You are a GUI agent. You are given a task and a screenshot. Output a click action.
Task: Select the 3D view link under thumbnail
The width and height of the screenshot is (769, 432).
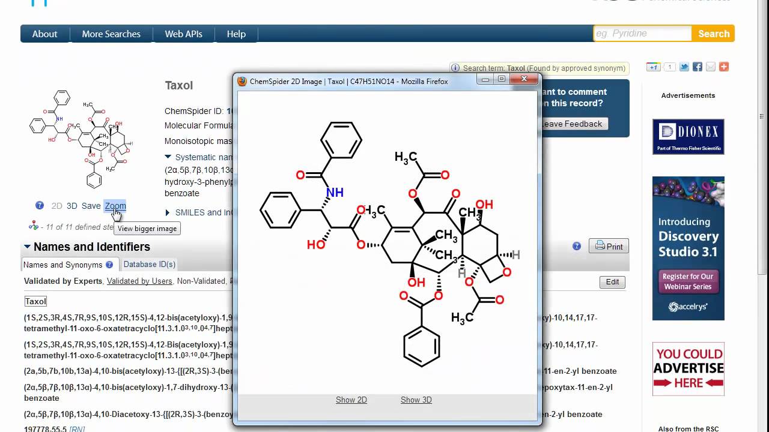point(71,206)
